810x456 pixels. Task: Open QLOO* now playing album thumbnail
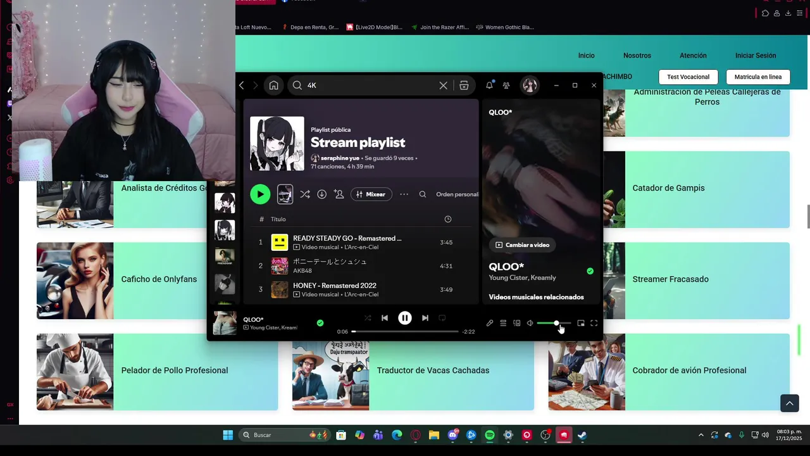click(x=225, y=323)
